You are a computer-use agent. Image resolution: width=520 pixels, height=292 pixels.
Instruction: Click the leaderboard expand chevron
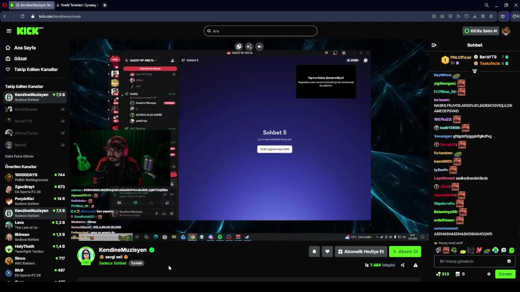pyautogui.click(x=474, y=71)
